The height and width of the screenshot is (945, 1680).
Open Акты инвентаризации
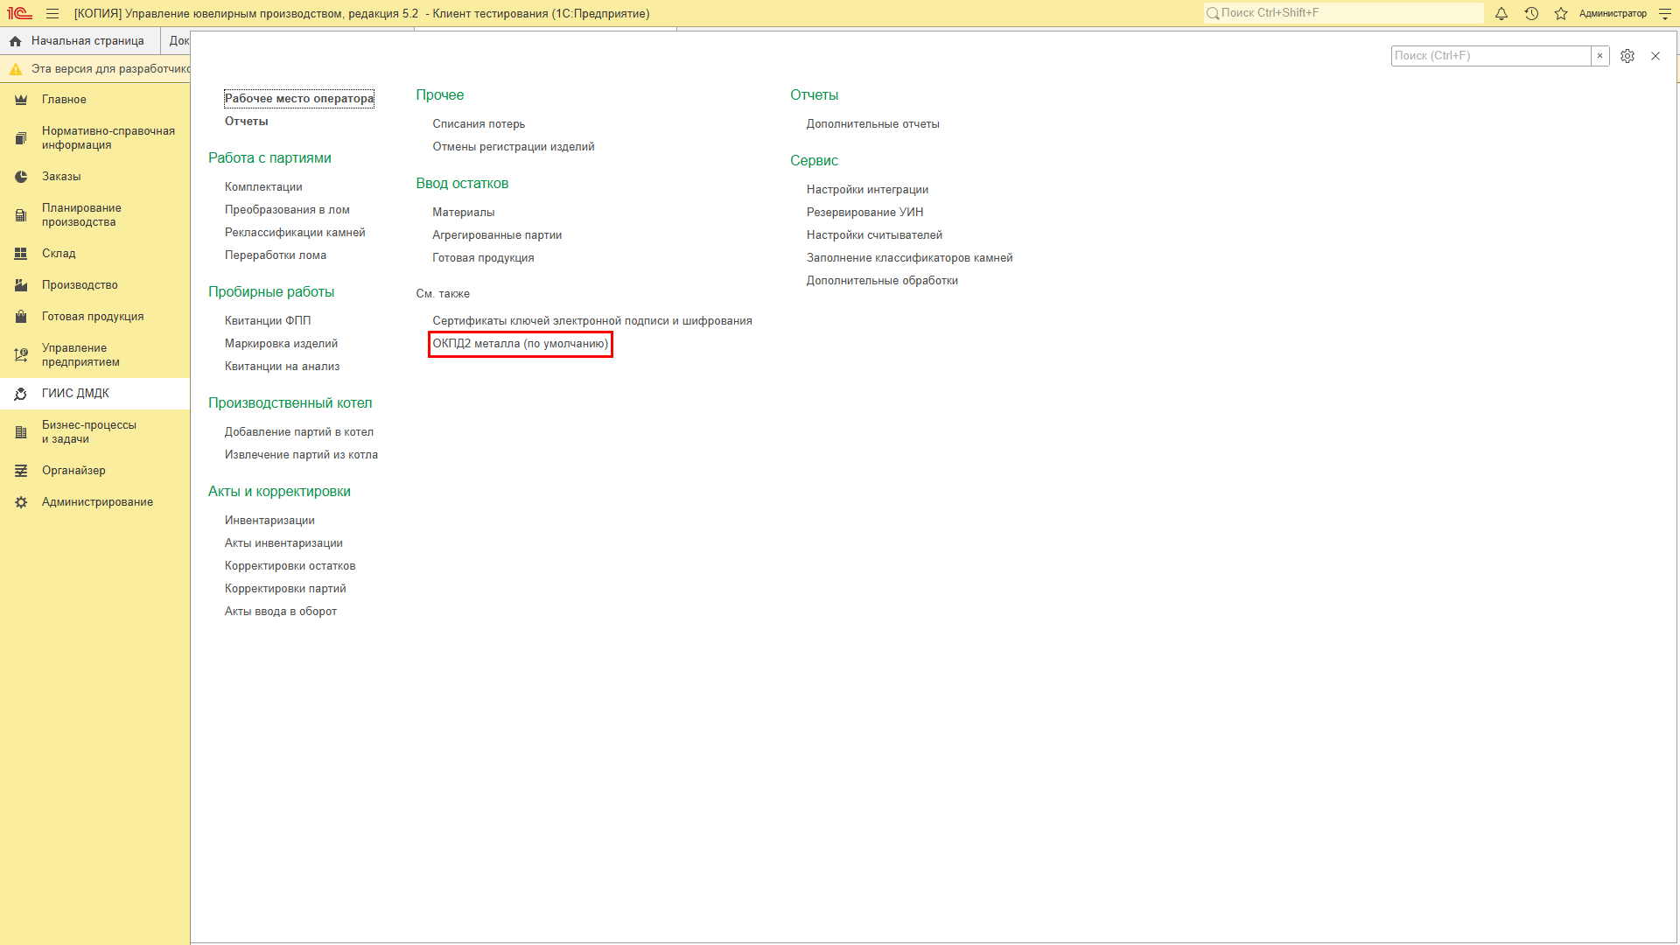point(283,543)
